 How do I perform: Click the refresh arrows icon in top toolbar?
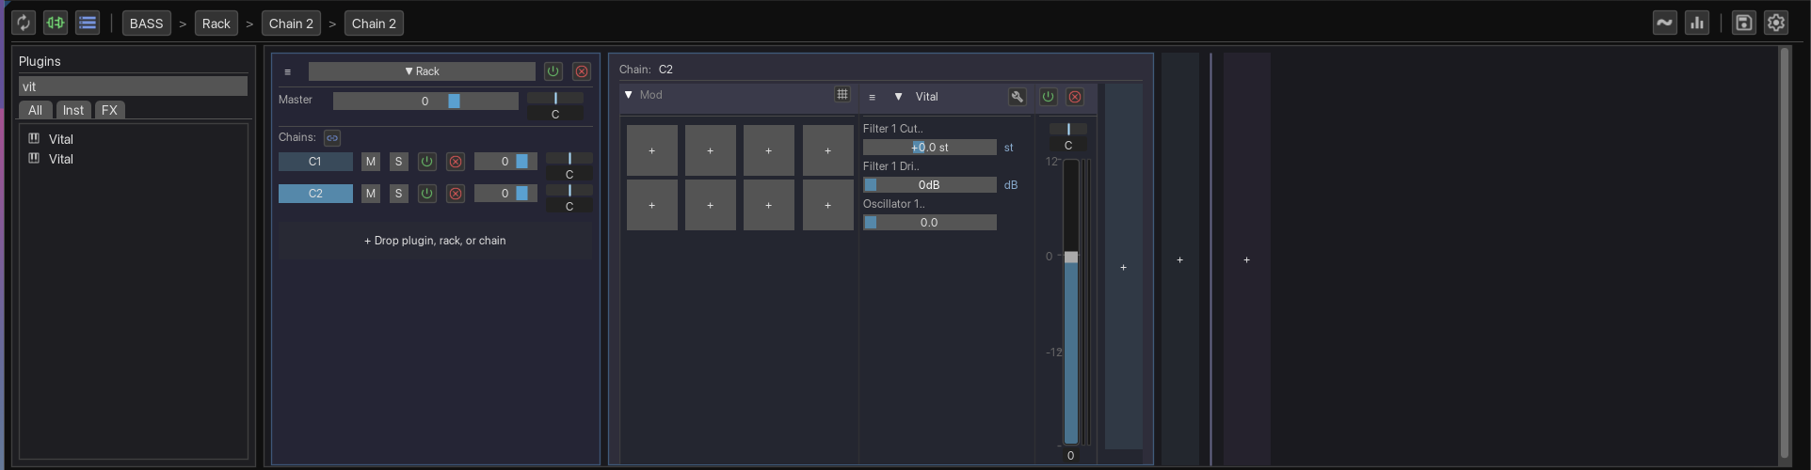pos(24,23)
